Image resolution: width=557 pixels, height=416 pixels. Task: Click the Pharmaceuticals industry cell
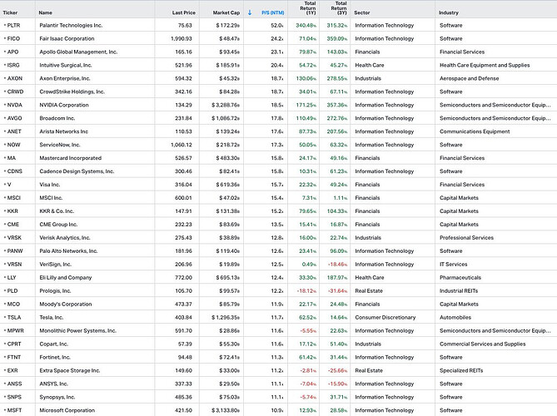point(460,278)
